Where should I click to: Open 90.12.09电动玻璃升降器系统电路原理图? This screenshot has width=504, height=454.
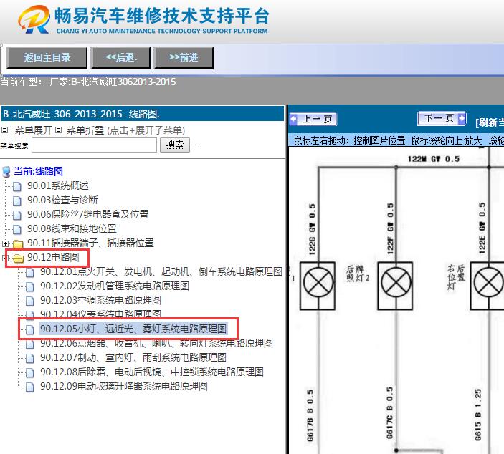coord(124,386)
